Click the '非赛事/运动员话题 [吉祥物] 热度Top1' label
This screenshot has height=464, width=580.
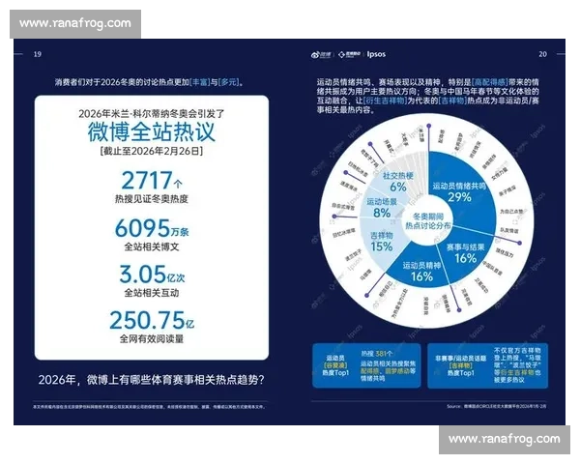[x=460, y=365]
